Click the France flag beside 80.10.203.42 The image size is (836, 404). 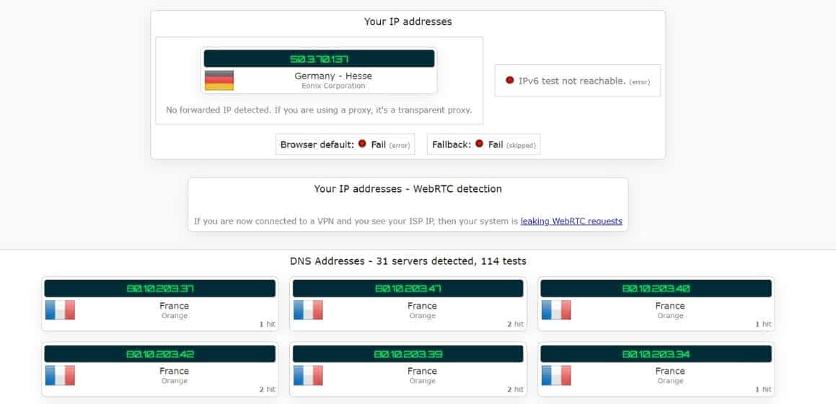(x=61, y=375)
